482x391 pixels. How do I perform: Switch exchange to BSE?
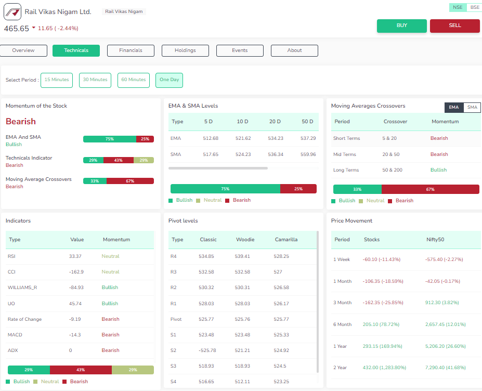(474, 7)
